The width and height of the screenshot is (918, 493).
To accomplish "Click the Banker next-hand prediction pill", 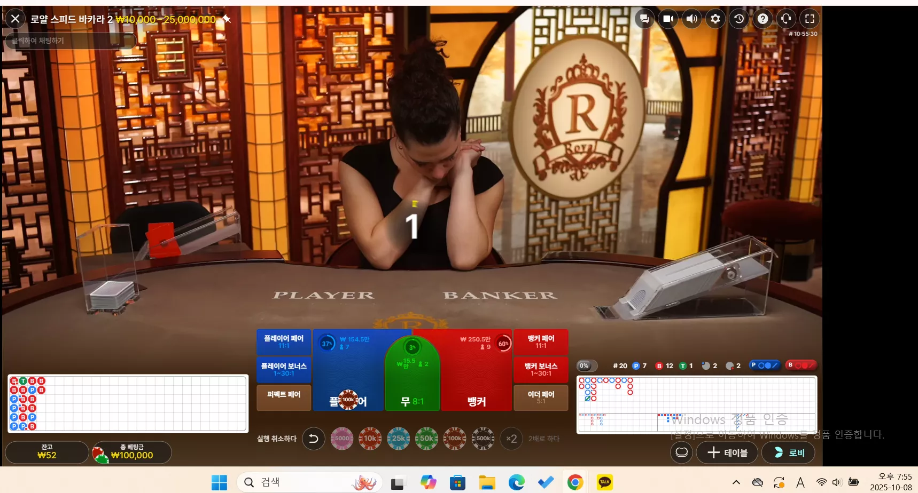I will click(801, 365).
